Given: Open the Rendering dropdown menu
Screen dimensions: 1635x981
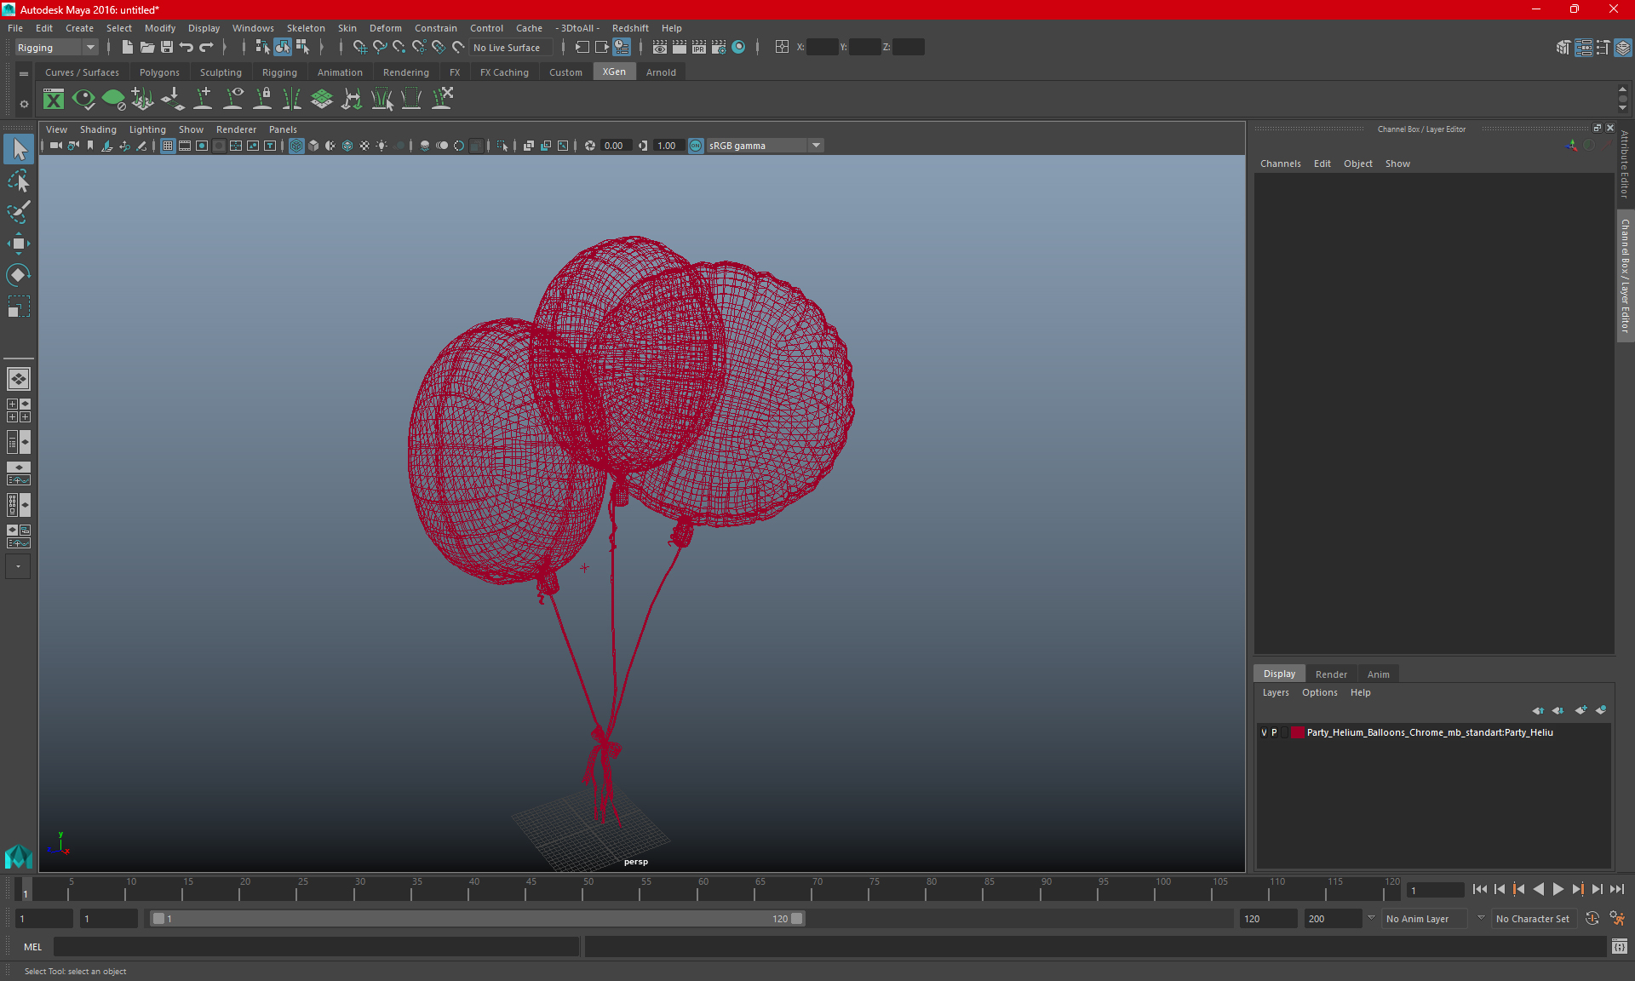Looking at the screenshot, I should click(x=405, y=72).
